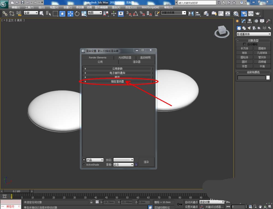This screenshot has width=273, height=209.
Task: Click the Render Setup teapot icon
Action: 244,14
